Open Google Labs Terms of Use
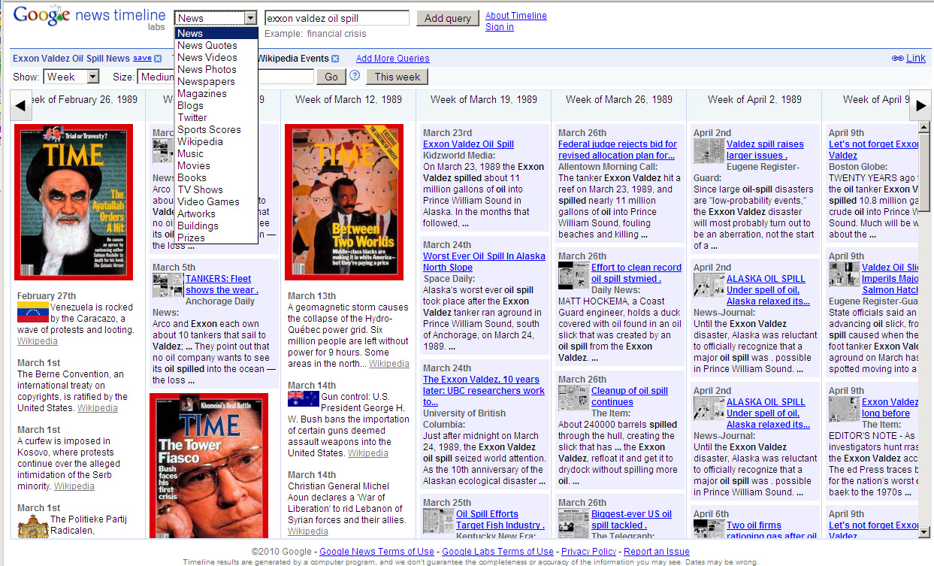934x566 pixels. (x=497, y=552)
